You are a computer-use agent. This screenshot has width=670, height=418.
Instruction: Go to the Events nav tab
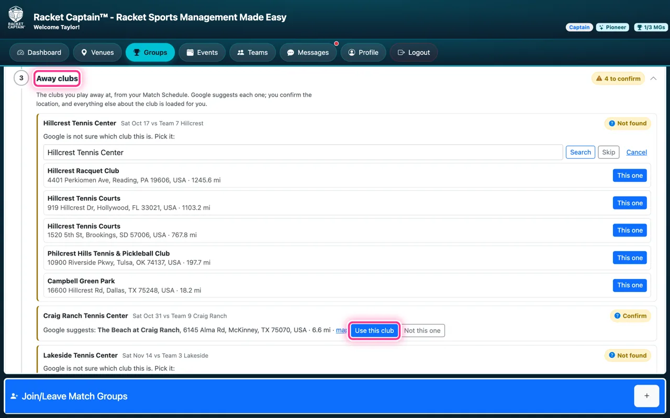202,52
